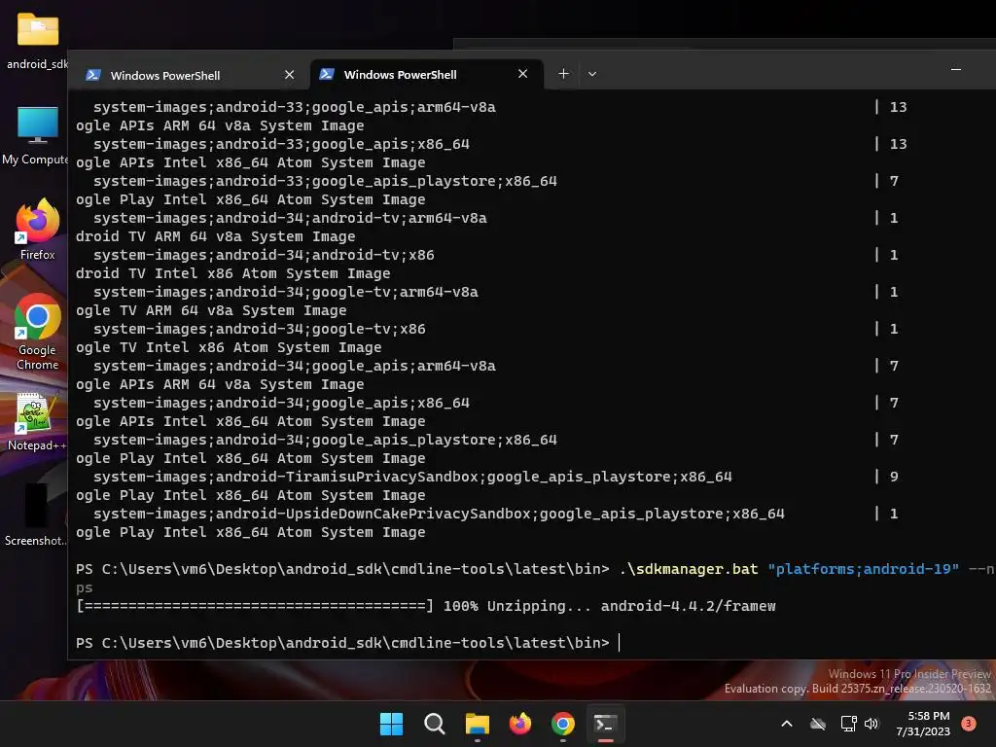
Task: Open a new terminal tab with plus button
Action: 563,74
